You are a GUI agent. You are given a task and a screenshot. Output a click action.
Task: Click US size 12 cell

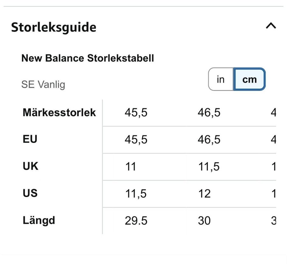(204, 193)
